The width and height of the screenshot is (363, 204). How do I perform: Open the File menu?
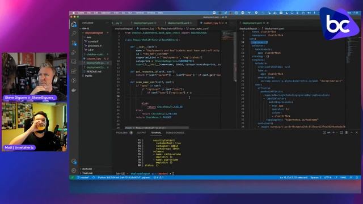(x=89, y=13)
